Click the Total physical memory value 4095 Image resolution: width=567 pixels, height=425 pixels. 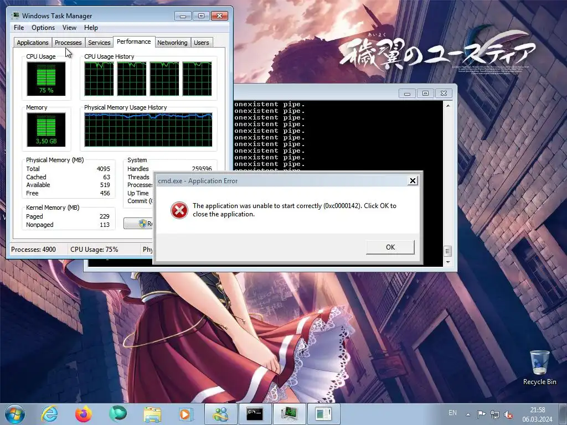(x=104, y=169)
